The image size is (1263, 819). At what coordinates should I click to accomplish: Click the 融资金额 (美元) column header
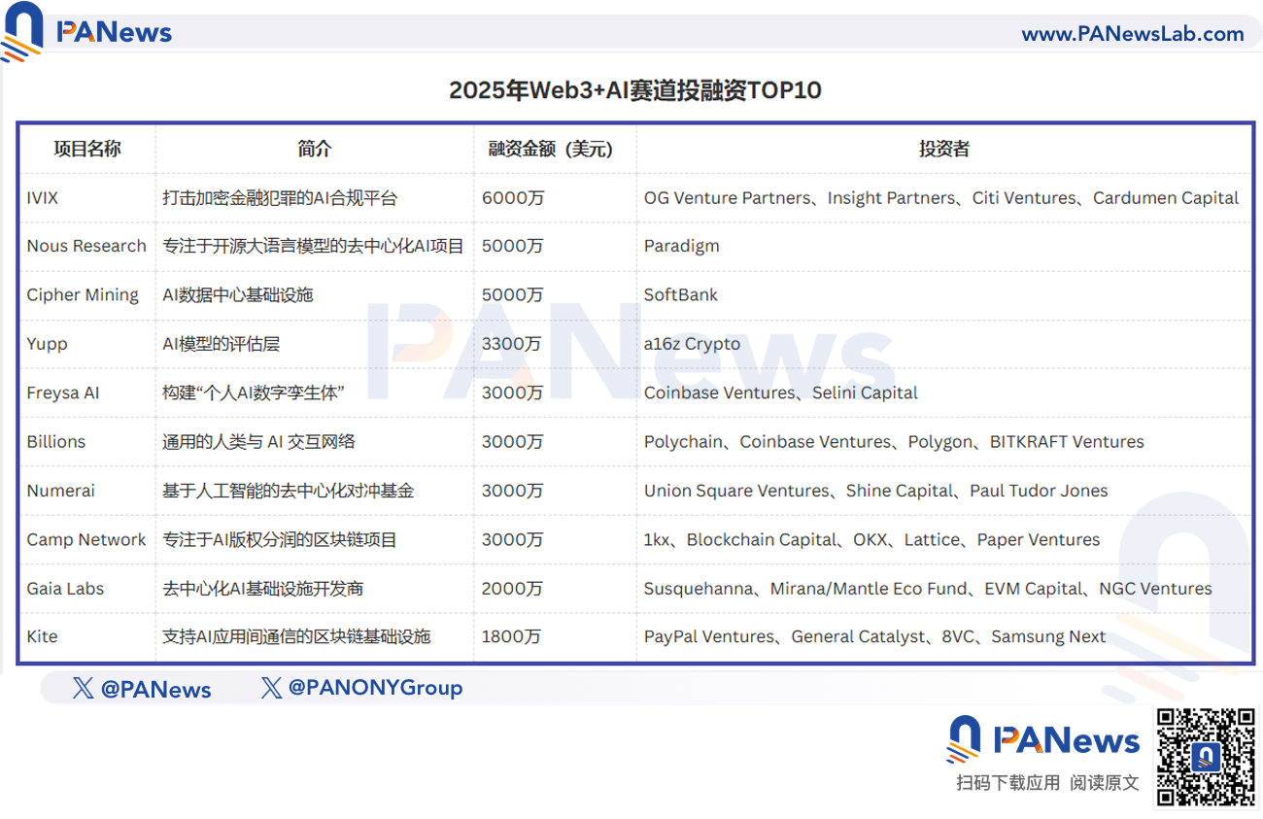point(551,149)
